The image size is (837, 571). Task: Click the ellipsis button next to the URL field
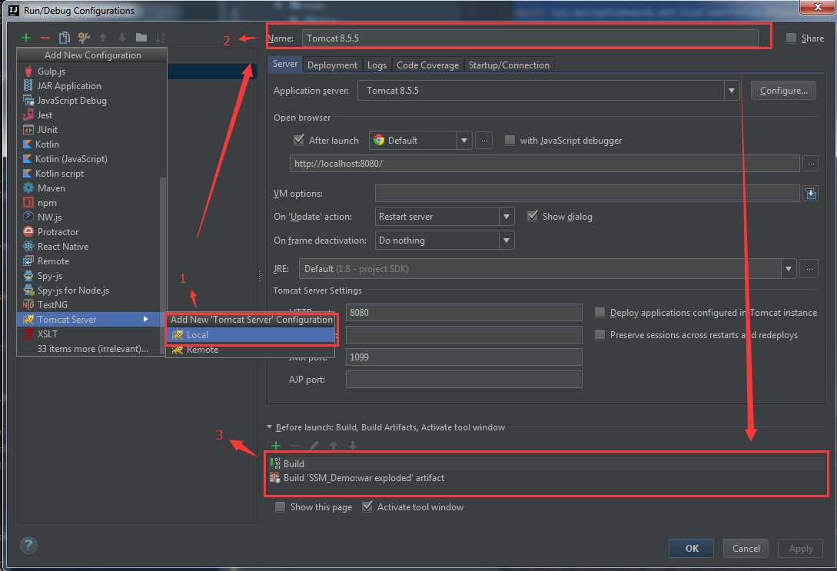click(x=810, y=163)
